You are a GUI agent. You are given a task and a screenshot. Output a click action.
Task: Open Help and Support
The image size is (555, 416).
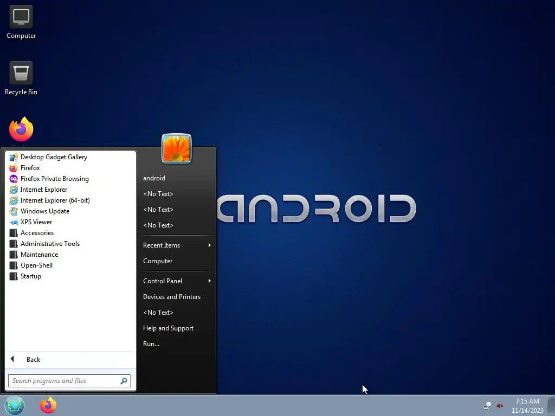click(168, 328)
